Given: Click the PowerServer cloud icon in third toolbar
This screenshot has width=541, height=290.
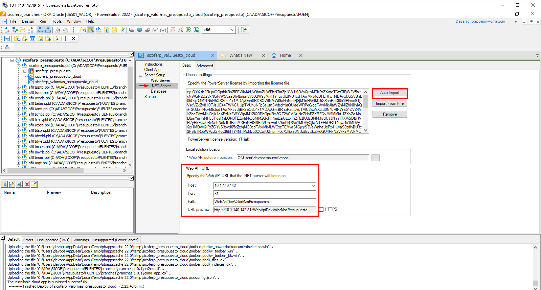Looking at the screenshot, I should (x=7, y=47).
